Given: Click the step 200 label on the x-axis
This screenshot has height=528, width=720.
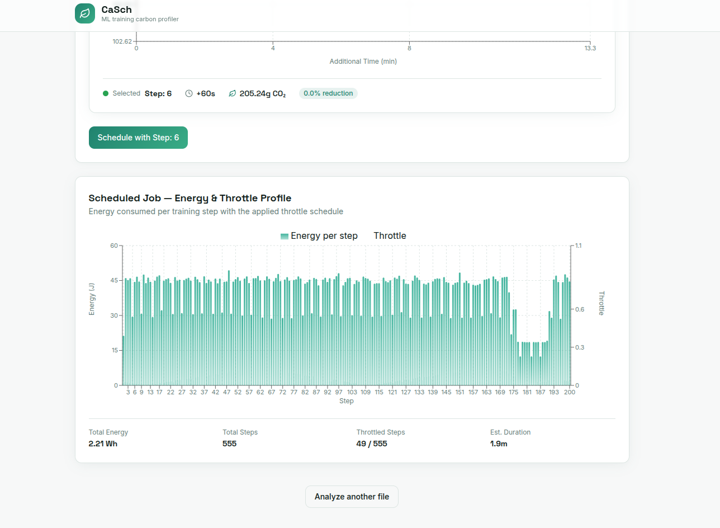Looking at the screenshot, I should [x=570, y=392].
